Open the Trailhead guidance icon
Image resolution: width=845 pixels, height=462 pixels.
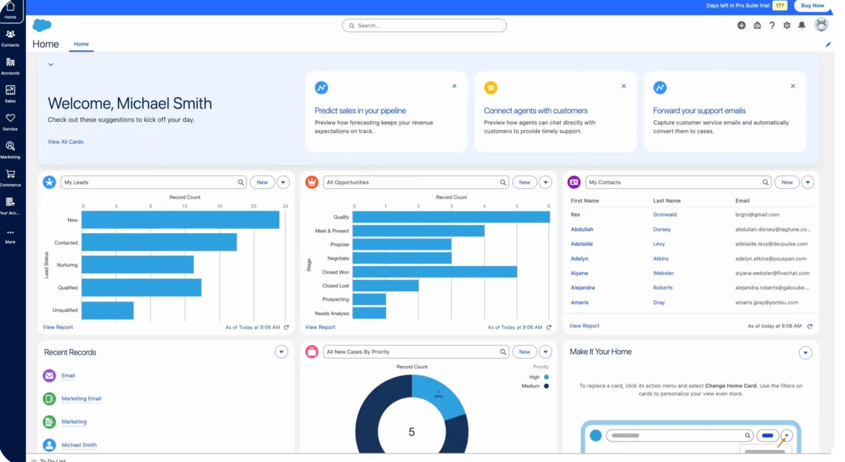point(757,25)
